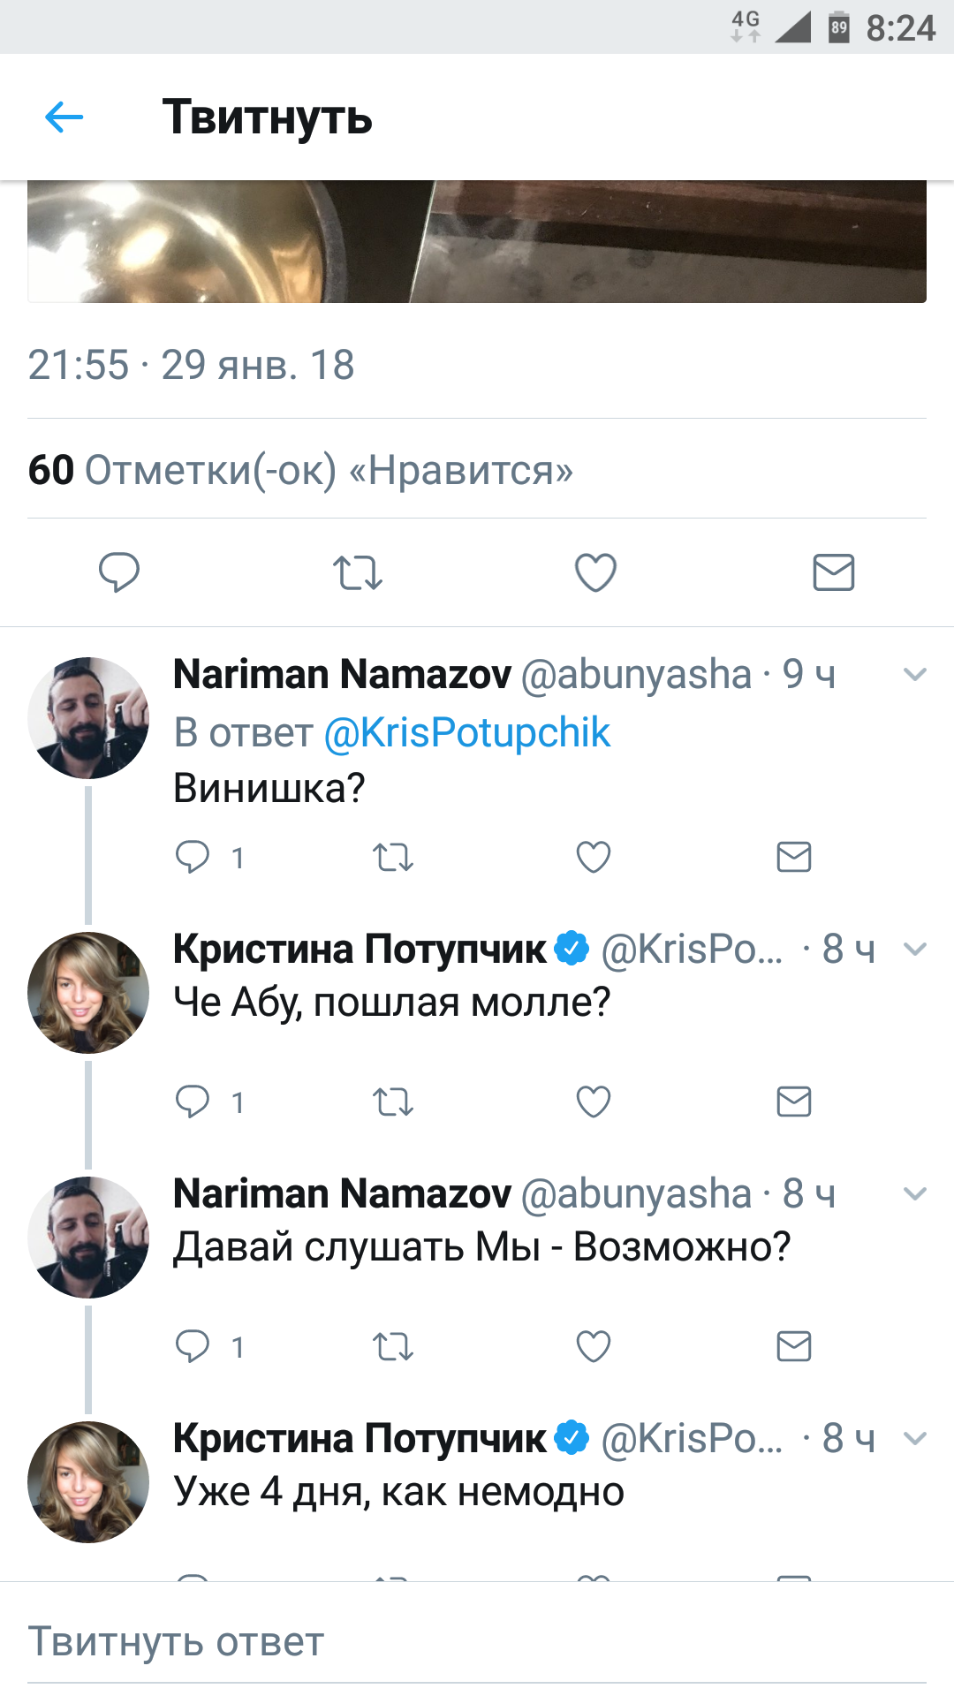View the 60 likes list
The image size is (954, 1696).
click(x=300, y=470)
